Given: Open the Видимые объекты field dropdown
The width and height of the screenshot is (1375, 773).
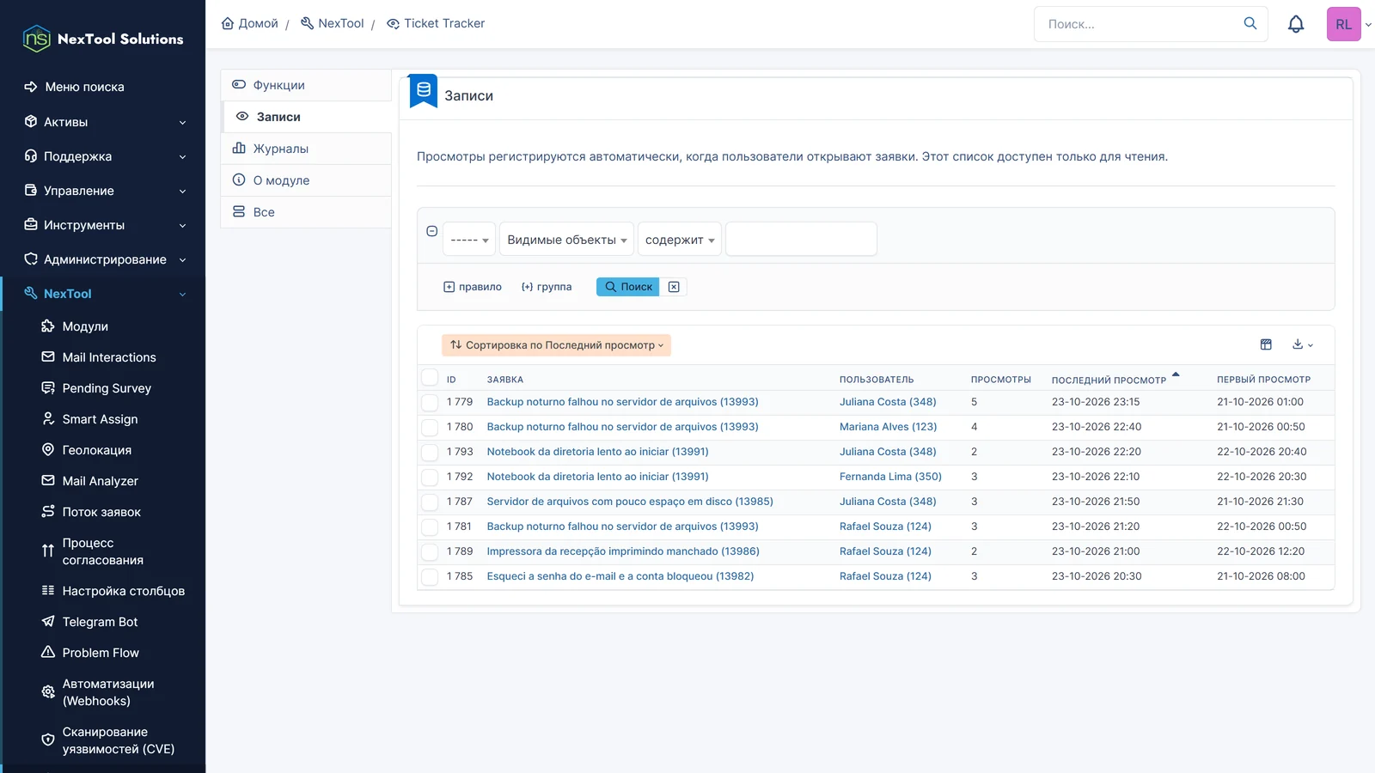Looking at the screenshot, I should (566, 240).
